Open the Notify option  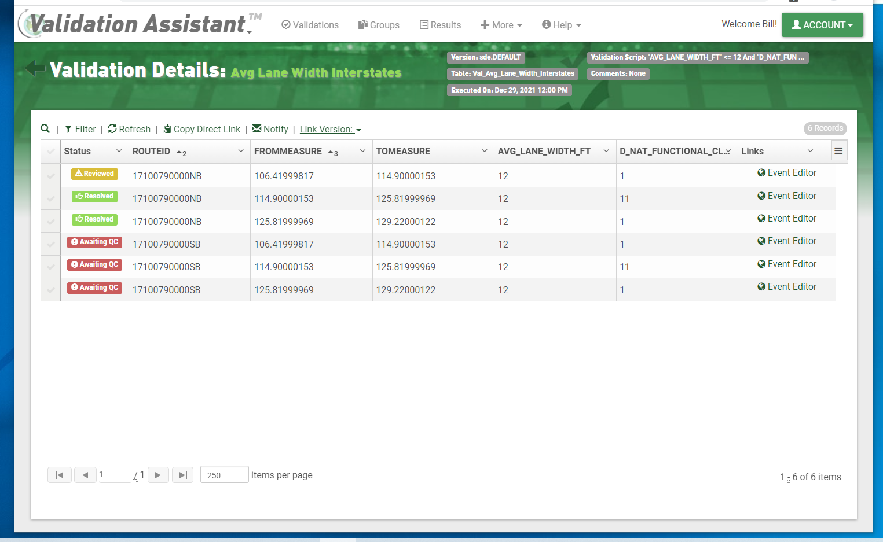(270, 129)
